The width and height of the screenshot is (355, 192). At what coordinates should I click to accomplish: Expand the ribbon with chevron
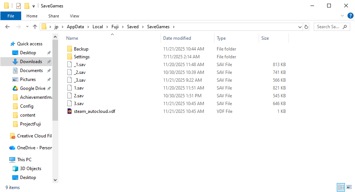(x=342, y=16)
